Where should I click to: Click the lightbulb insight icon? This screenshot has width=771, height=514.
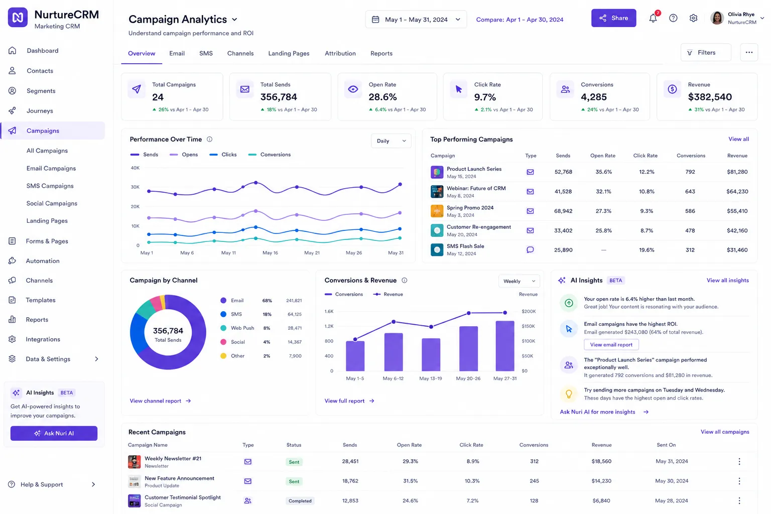[x=569, y=394]
